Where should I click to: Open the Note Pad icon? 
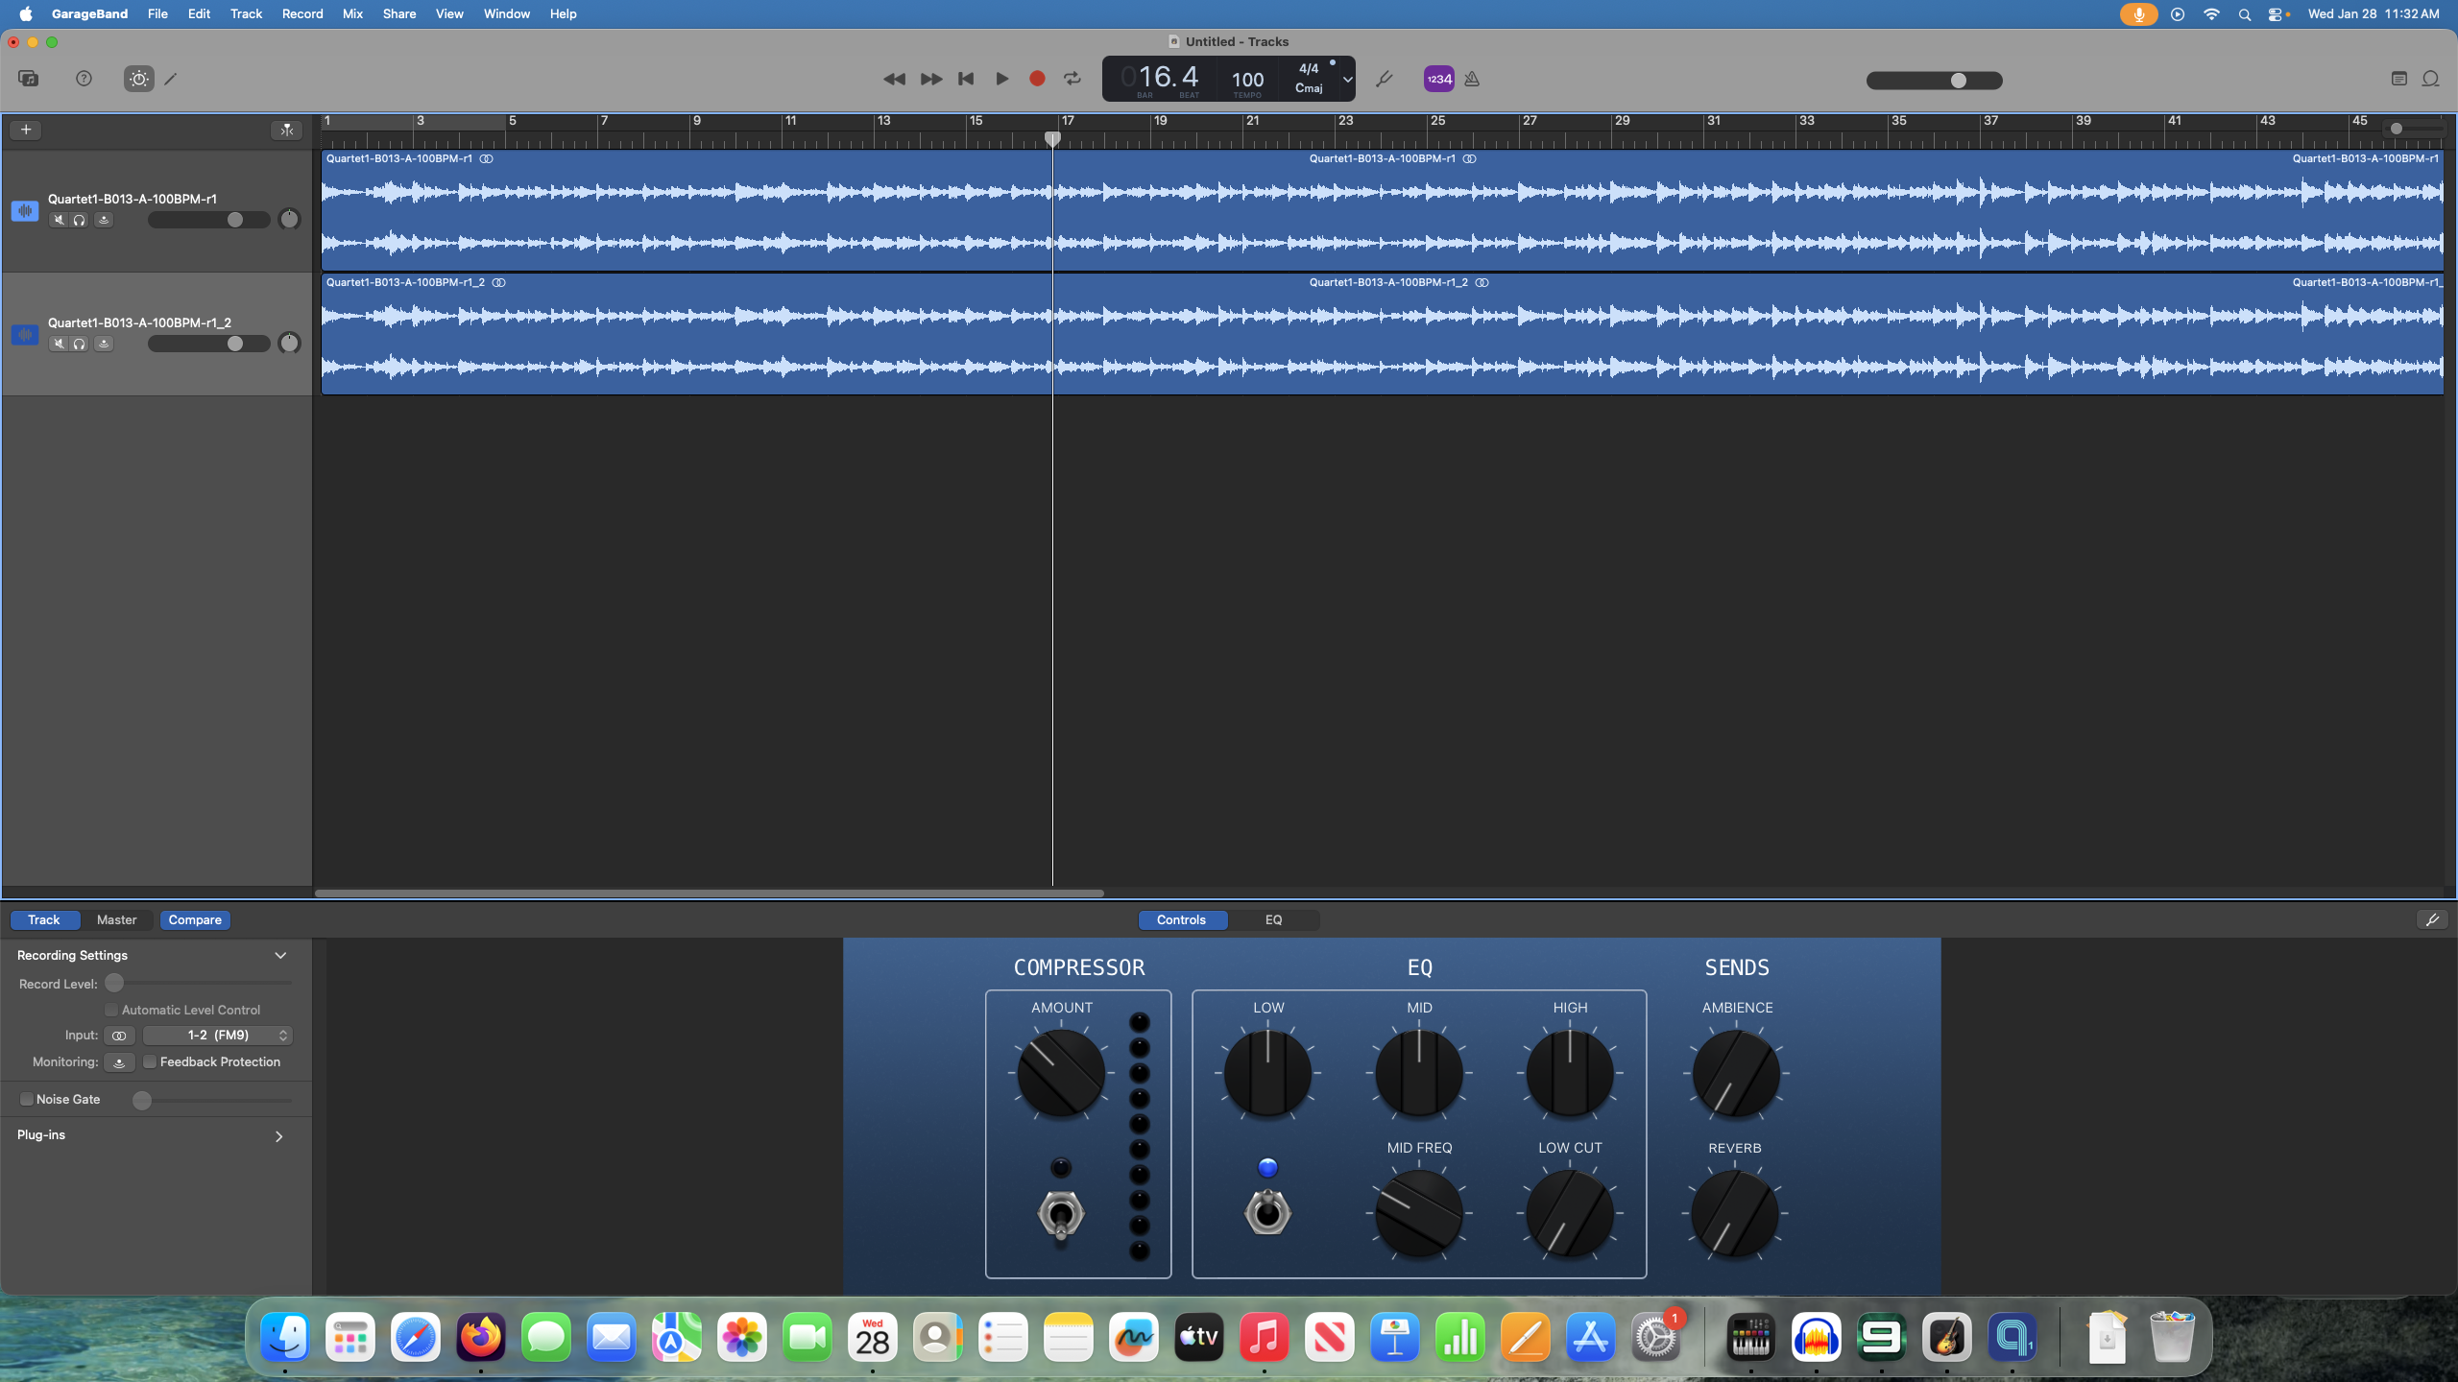pyautogui.click(x=2398, y=79)
